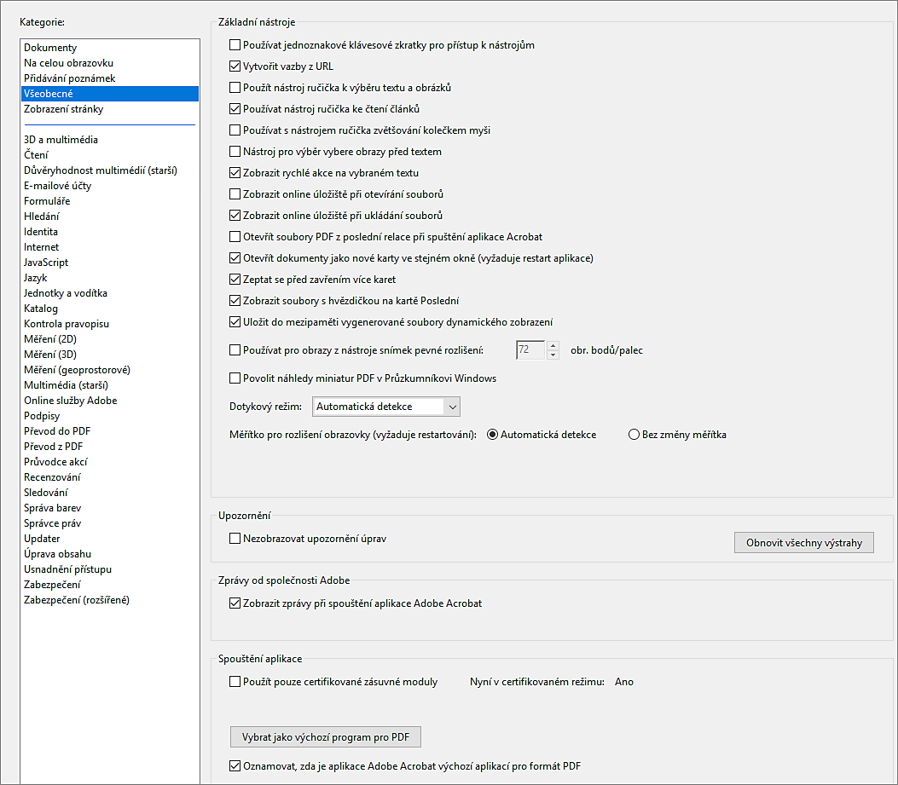The width and height of the screenshot is (898, 785).
Task: Click the resolution field showing 72
Action: tap(530, 349)
